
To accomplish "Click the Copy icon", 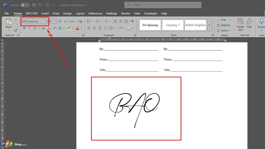I will (x=16, y=25).
